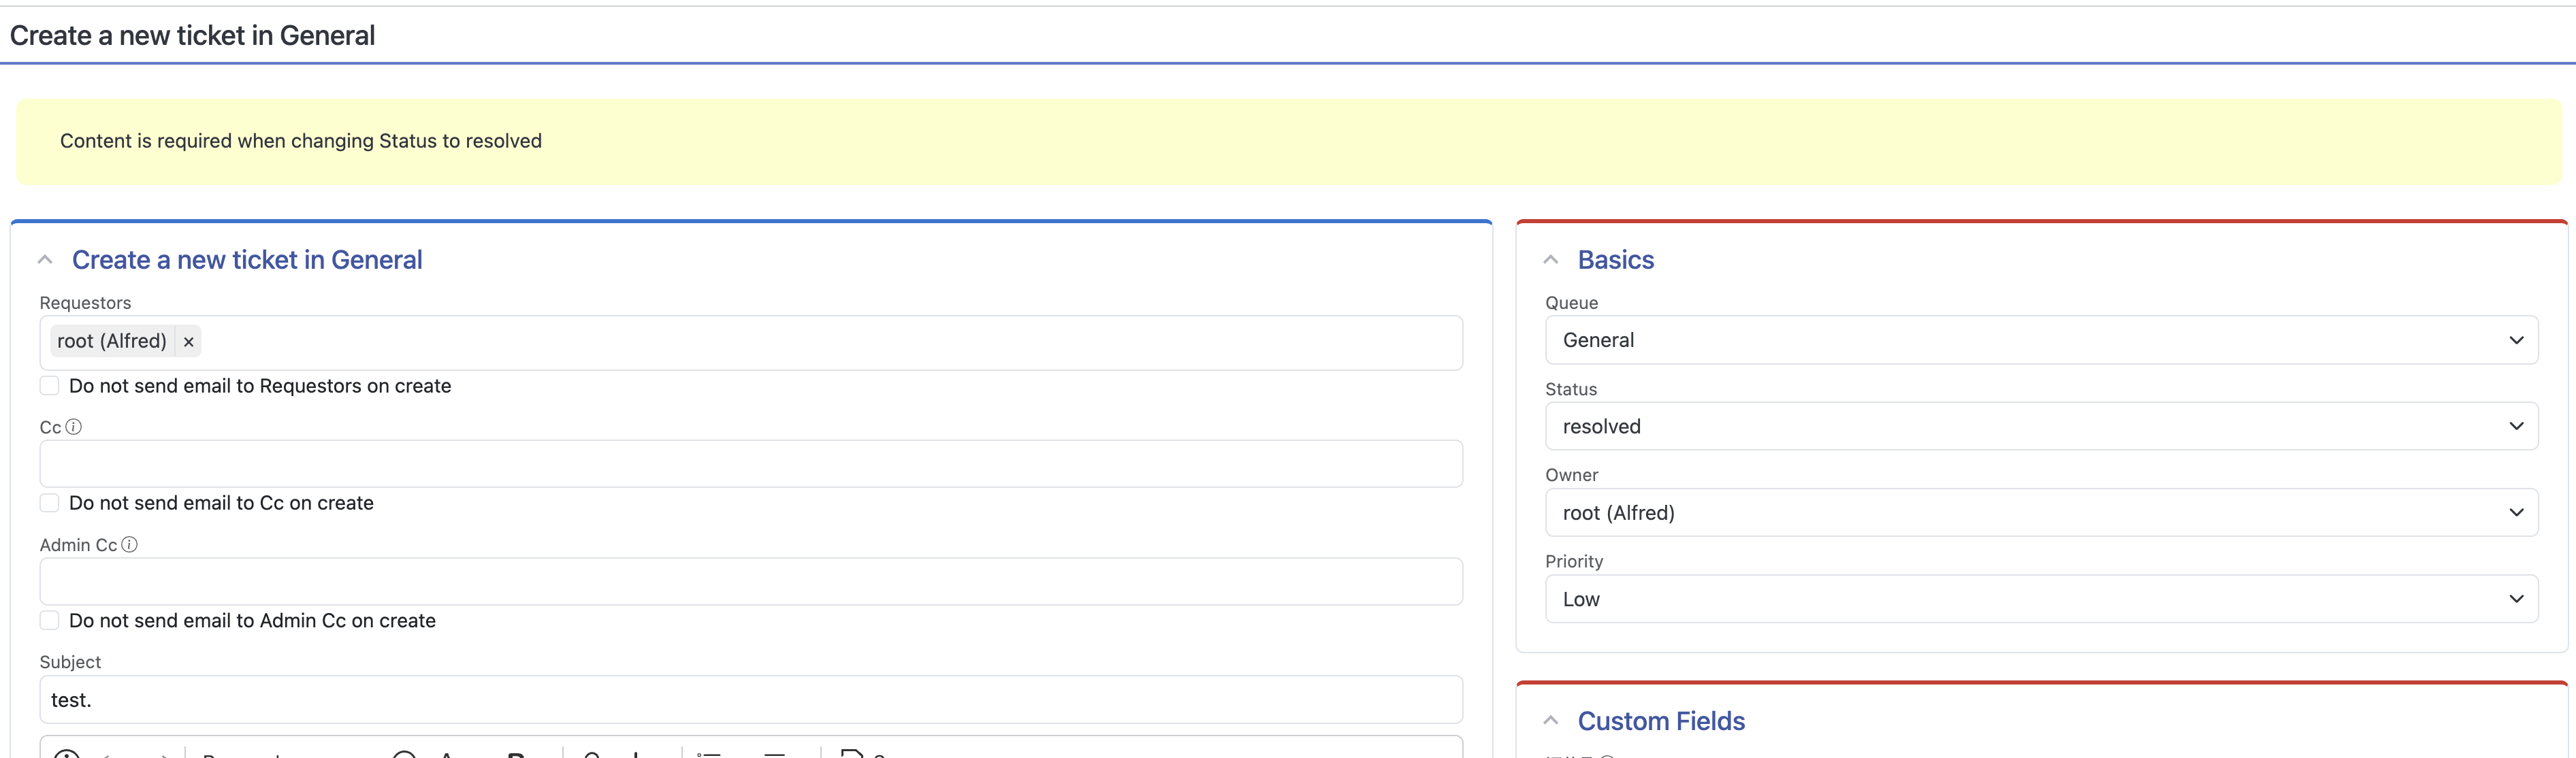Click the blue Create a new ticket heading

click(247, 260)
